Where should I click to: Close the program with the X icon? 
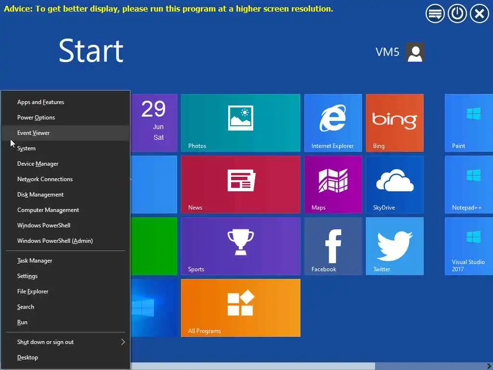(x=479, y=13)
